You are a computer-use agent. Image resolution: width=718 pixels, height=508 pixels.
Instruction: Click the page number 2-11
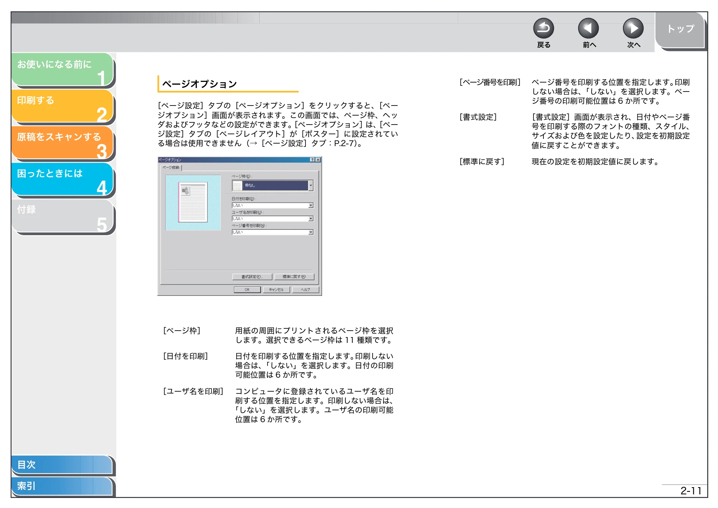[x=691, y=491]
